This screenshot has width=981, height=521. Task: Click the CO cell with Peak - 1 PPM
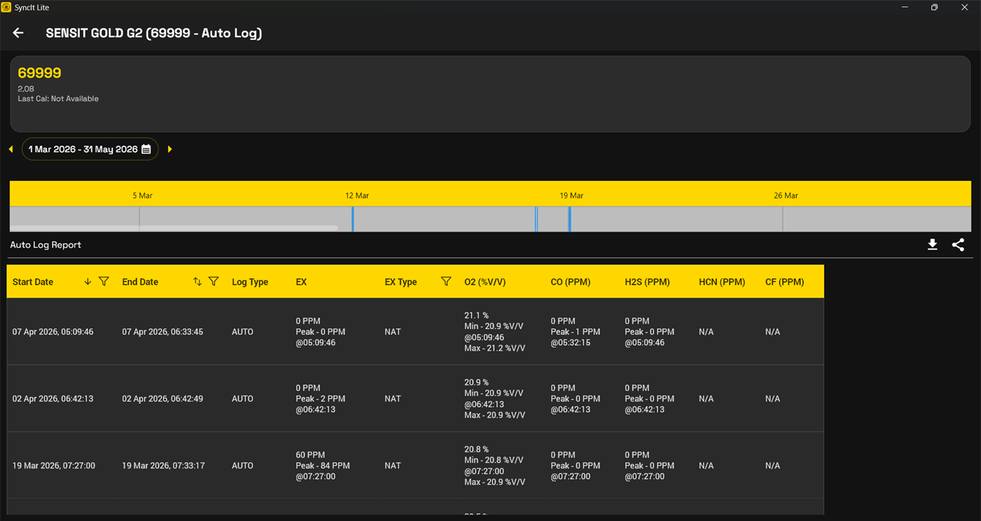coord(576,332)
